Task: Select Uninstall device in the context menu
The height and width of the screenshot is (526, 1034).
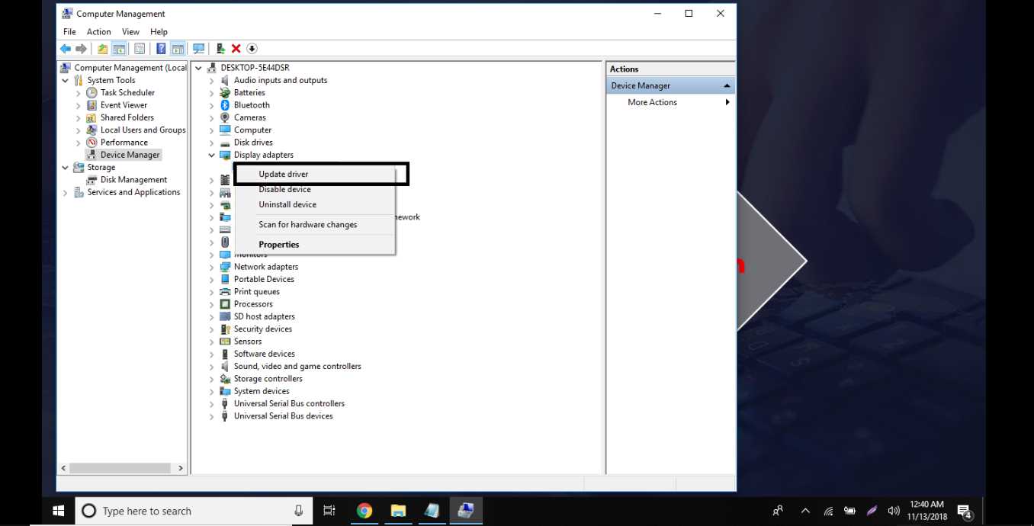Action: [x=287, y=204]
